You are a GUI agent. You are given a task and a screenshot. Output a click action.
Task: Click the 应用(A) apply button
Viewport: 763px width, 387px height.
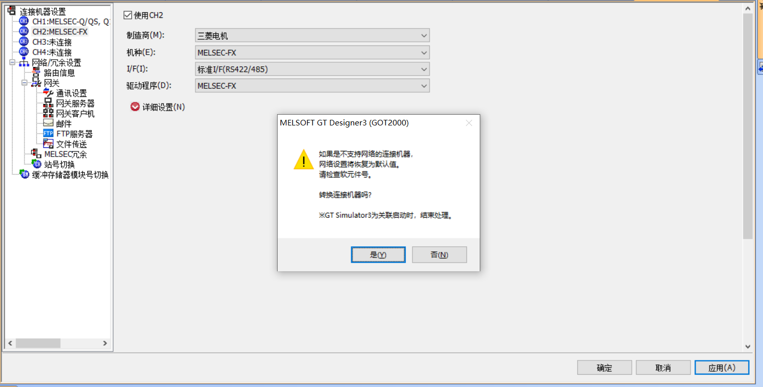point(722,368)
